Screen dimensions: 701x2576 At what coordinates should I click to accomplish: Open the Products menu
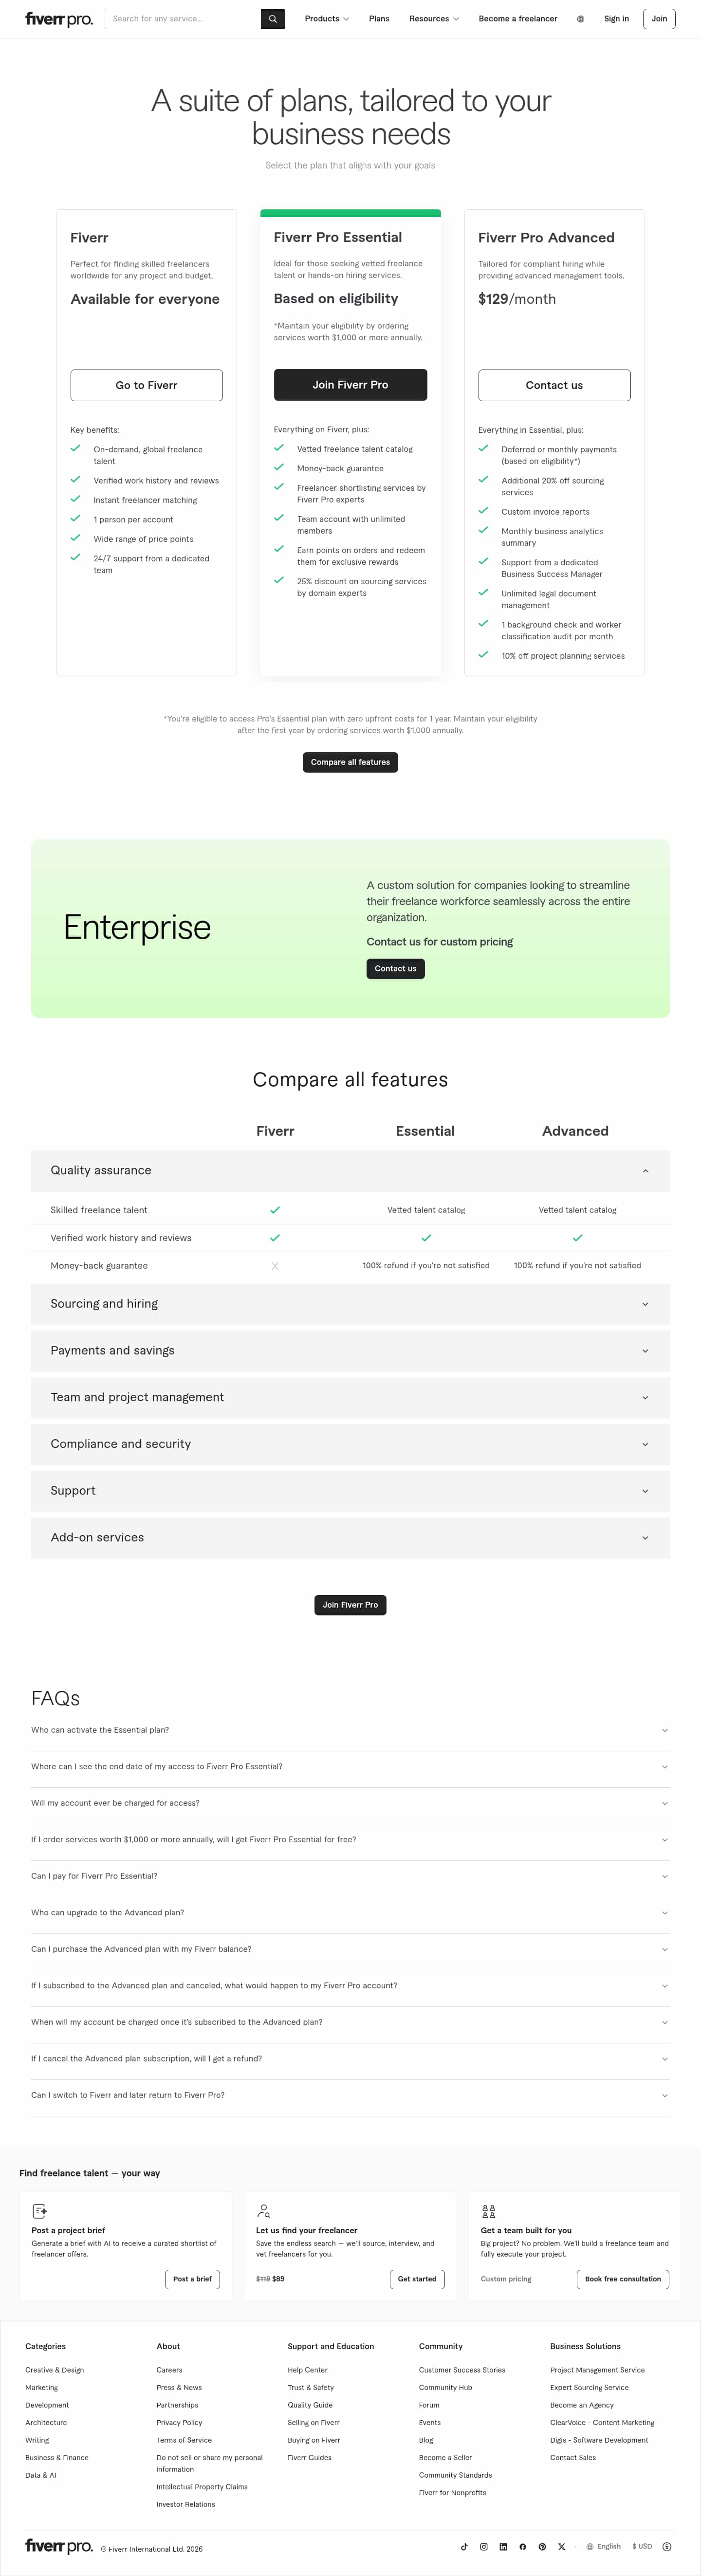326,18
